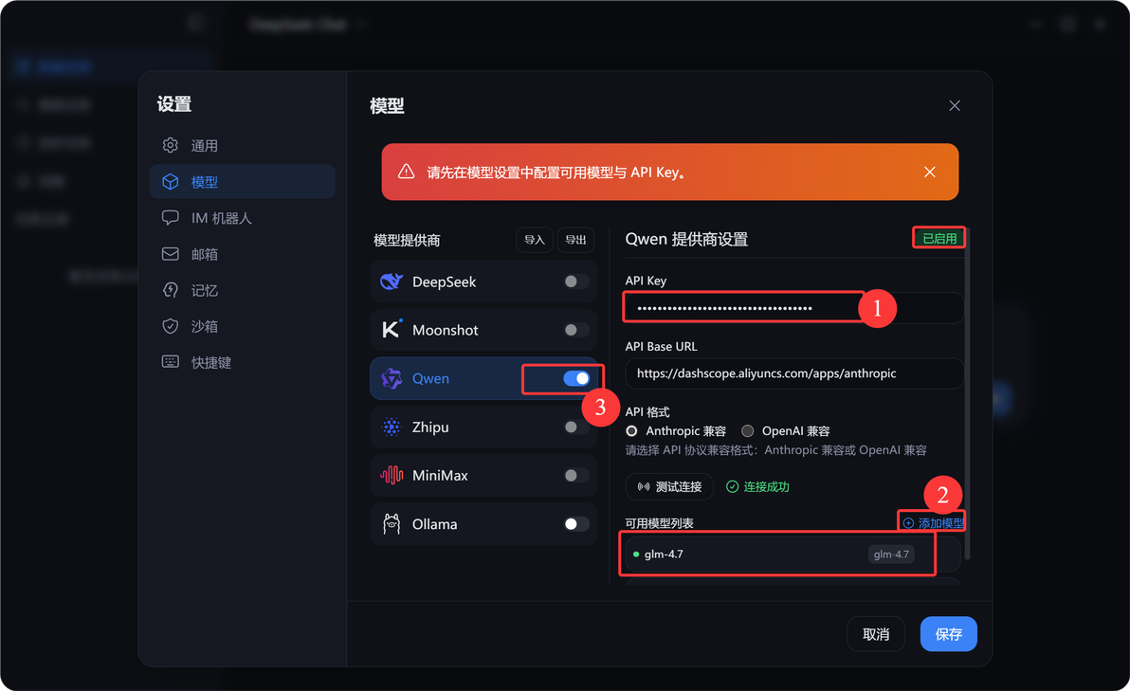Select the DeepSeek provider row
This screenshot has width=1130, height=691.
coord(483,282)
